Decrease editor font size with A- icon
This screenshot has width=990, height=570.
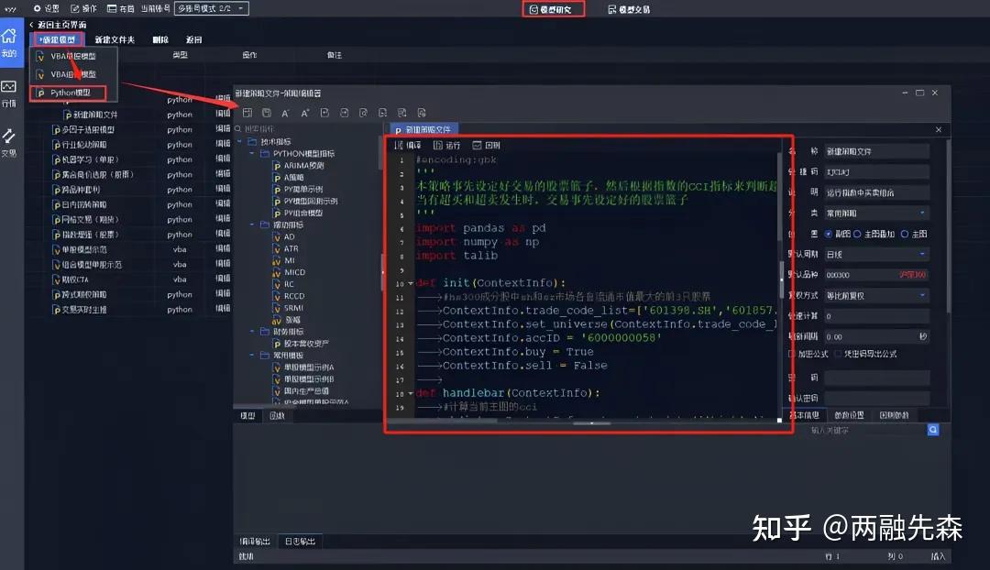click(285, 111)
